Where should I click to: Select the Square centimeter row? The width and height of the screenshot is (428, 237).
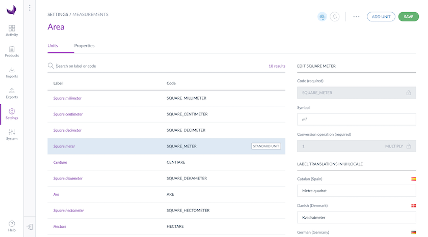[x=166, y=114]
